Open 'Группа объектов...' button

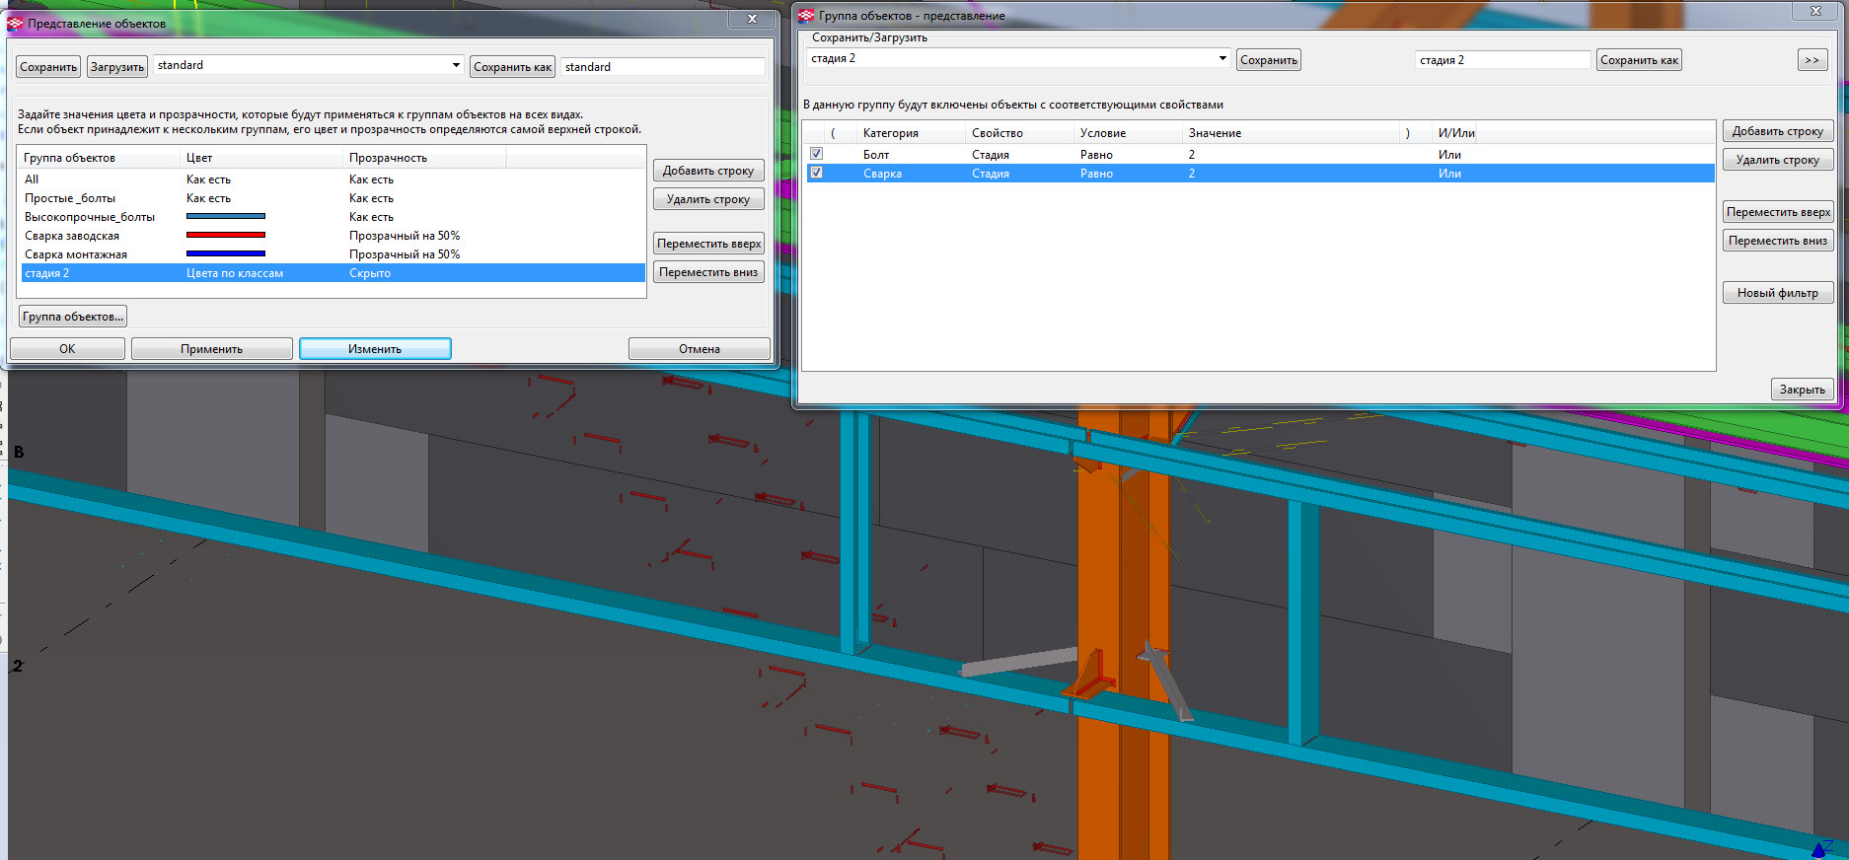click(73, 317)
